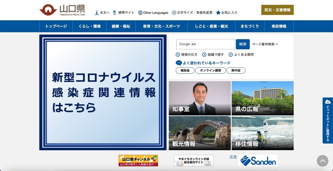Image resolution: width=333 pixels, height=171 pixels.
Task: Expand the ページ番号検索 dropdown
Action: [x=277, y=44]
